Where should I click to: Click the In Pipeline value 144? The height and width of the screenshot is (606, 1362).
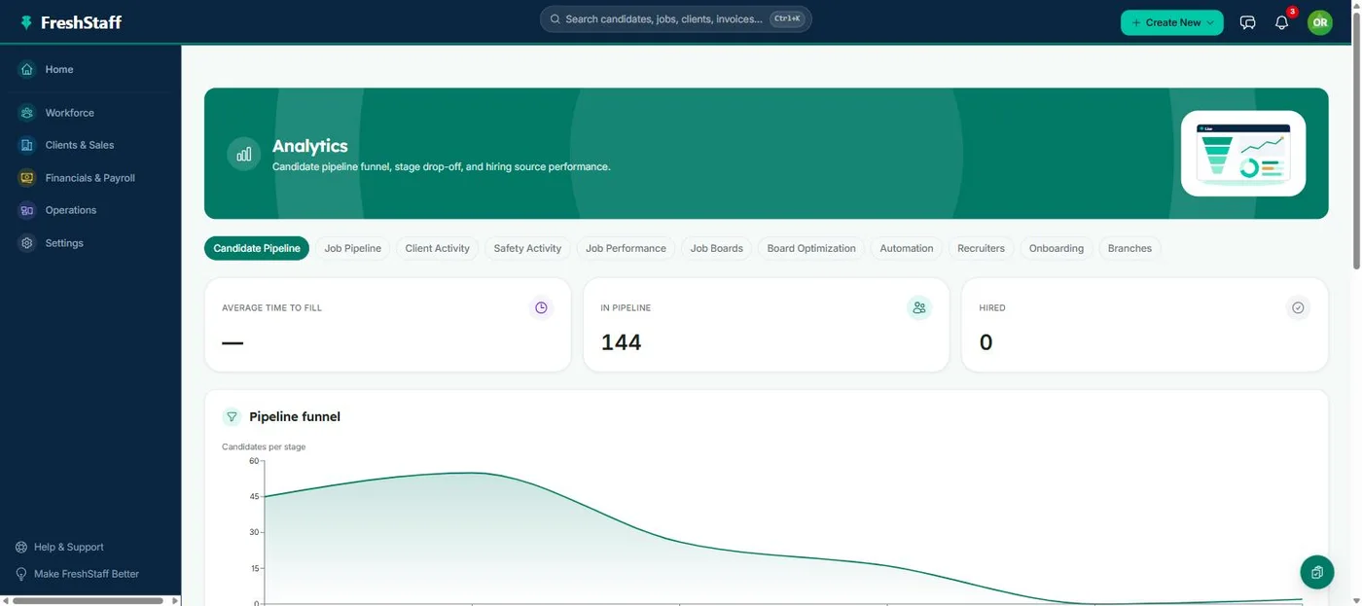(621, 342)
